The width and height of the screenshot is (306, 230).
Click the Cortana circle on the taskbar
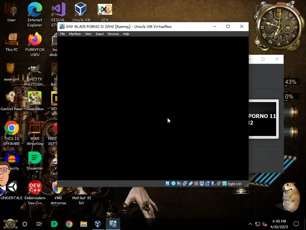(25, 224)
